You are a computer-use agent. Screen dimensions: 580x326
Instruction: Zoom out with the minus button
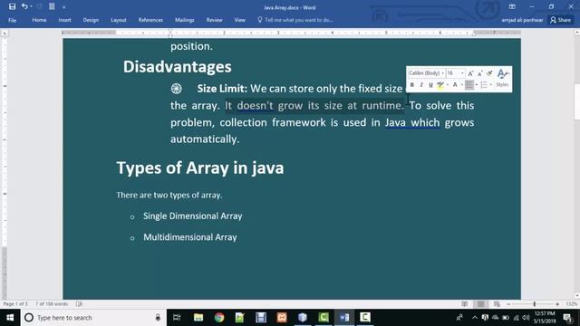[508, 304]
